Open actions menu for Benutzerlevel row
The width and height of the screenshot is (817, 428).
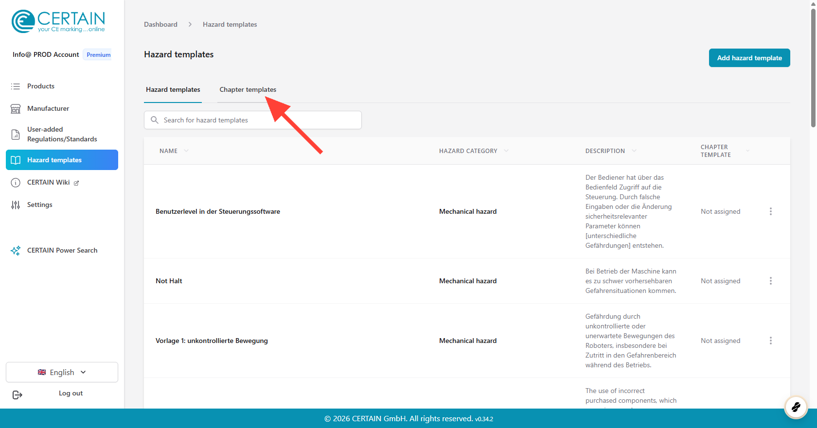click(771, 211)
